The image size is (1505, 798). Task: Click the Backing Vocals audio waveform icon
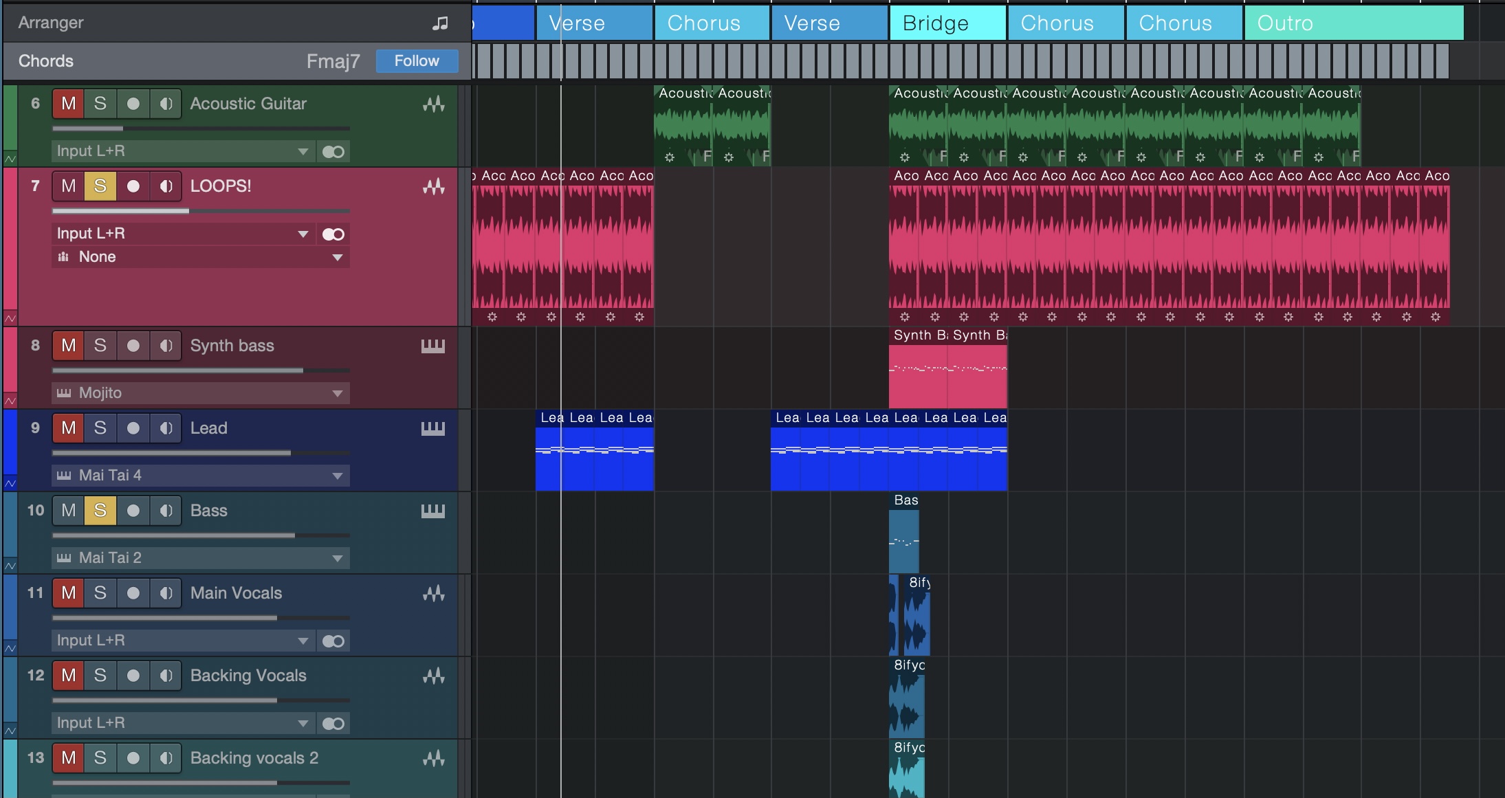433,676
